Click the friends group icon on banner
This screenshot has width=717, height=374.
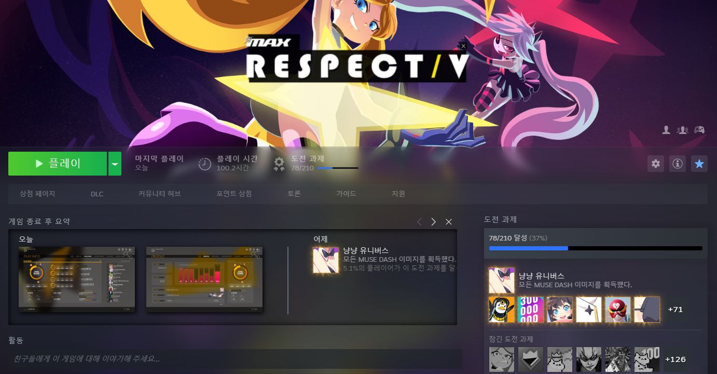[683, 130]
